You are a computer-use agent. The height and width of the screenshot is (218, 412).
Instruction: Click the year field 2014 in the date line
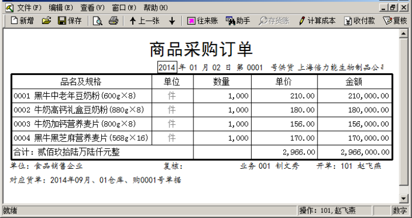pyautogui.click(x=167, y=68)
